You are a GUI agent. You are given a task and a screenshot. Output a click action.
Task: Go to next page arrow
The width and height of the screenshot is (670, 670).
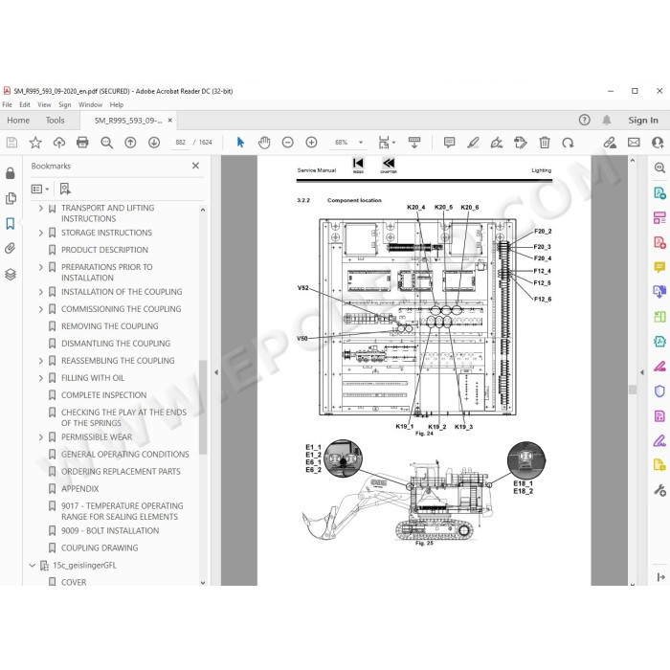pyautogui.click(x=154, y=143)
